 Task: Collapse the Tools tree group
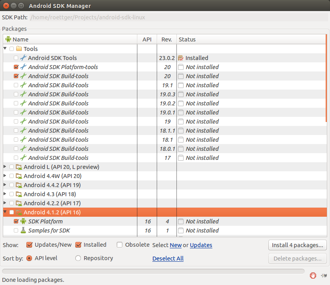[x=5, y=49]
